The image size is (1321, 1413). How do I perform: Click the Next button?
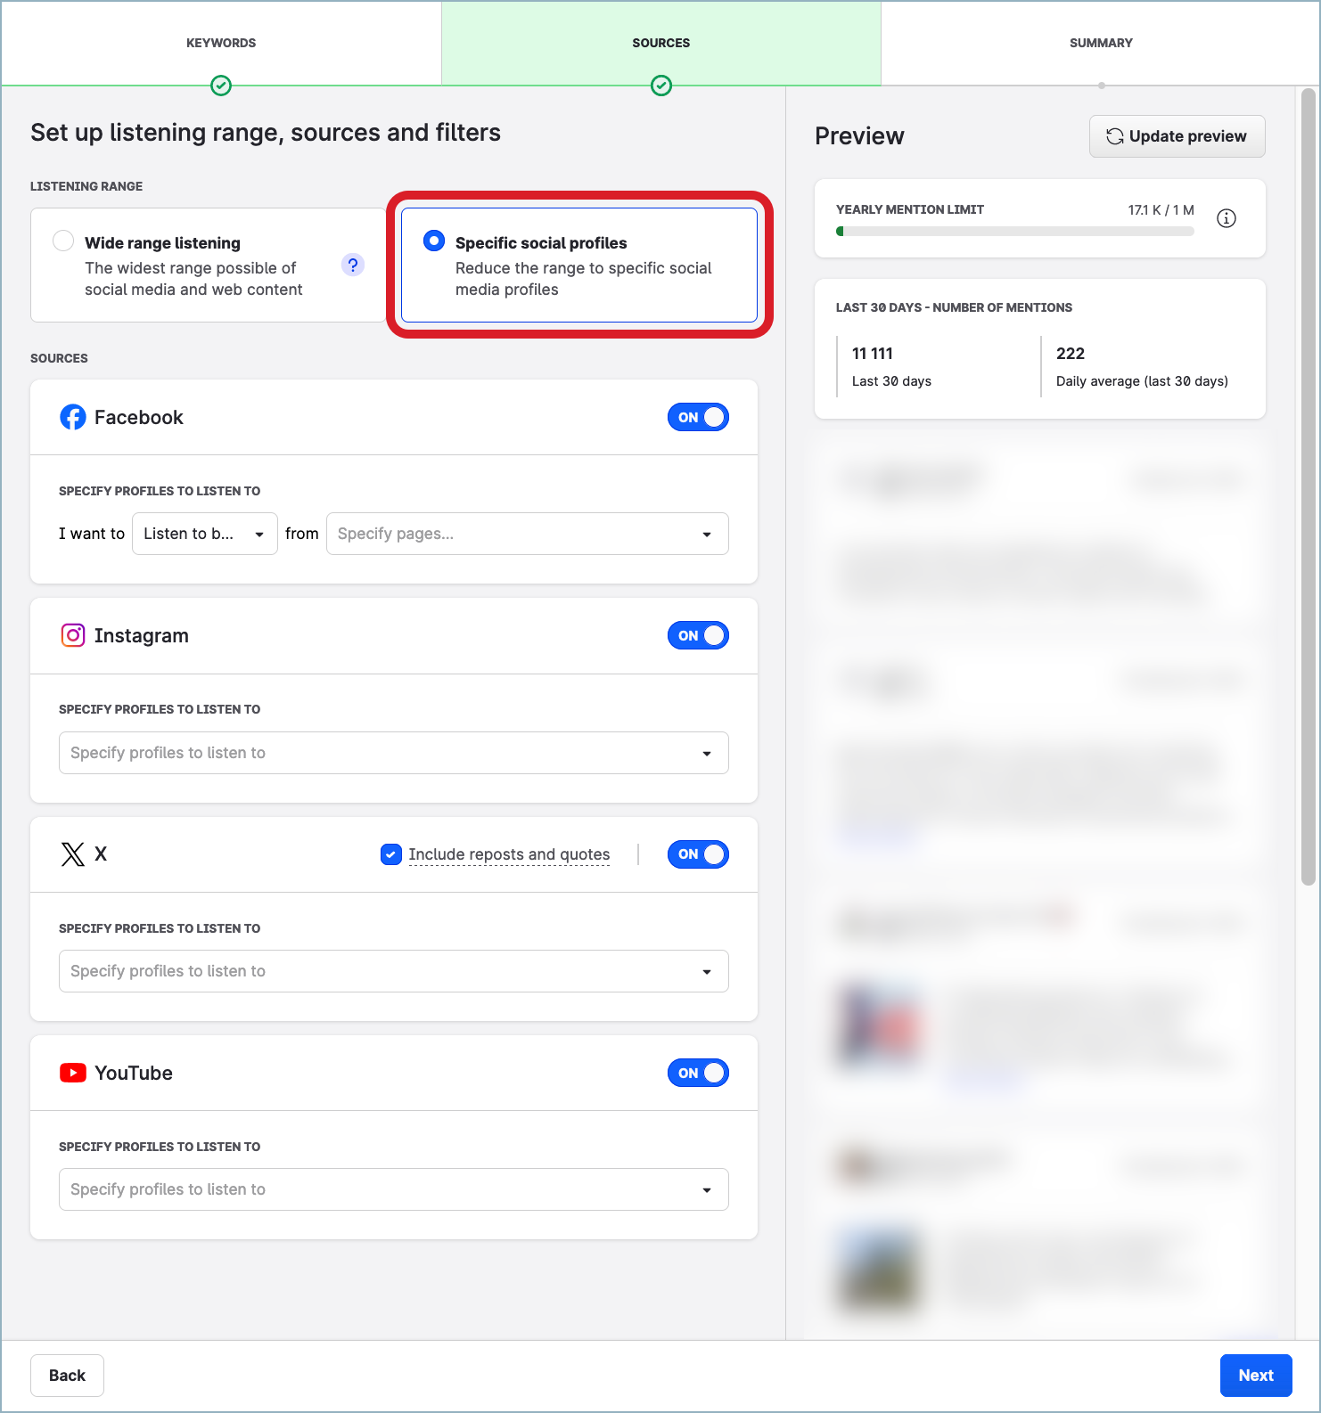[x=1255, y=1376]
